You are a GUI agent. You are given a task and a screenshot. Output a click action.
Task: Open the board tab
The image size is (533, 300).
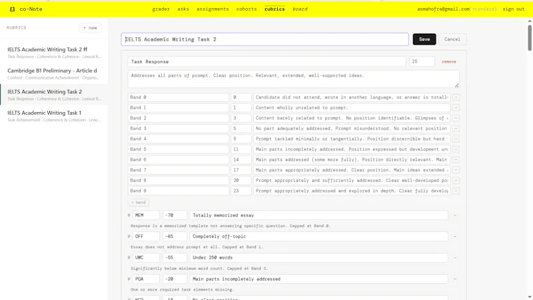300,9
